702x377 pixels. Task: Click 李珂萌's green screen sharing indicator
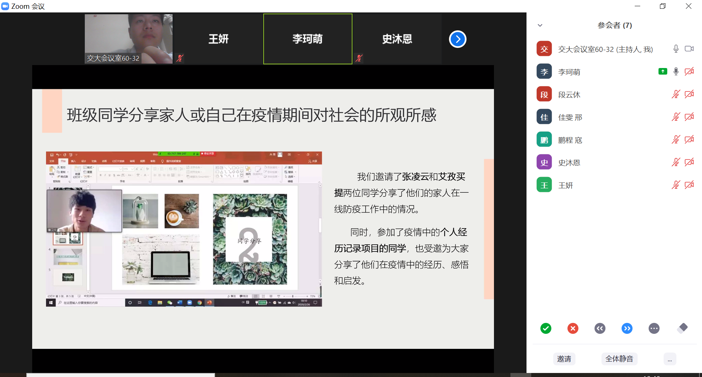click(663, 72)
